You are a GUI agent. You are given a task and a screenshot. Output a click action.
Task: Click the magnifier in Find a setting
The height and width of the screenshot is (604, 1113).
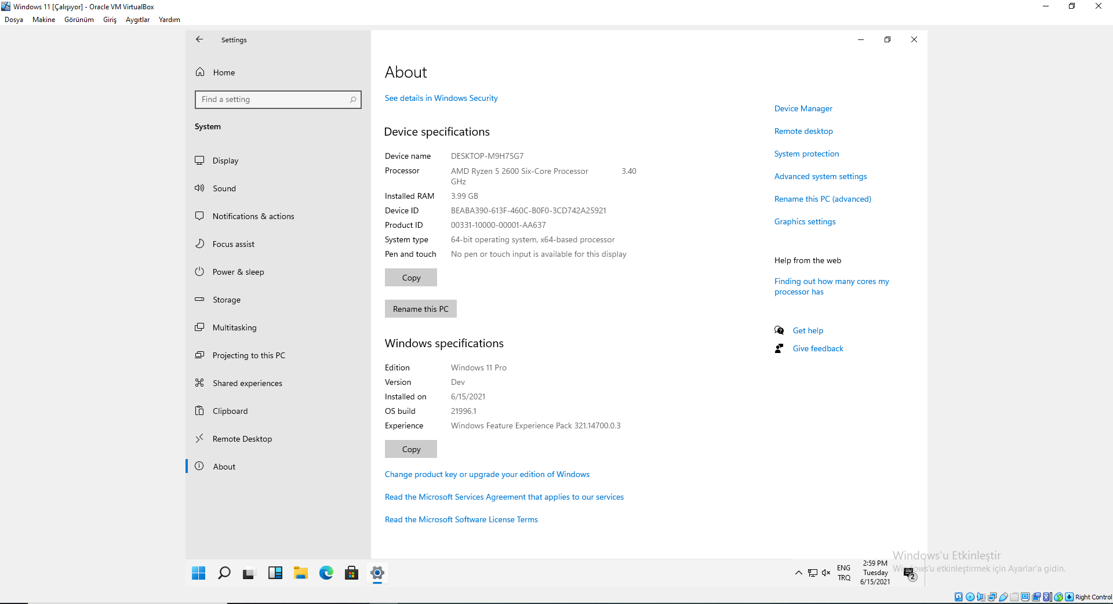click(352, 100)
